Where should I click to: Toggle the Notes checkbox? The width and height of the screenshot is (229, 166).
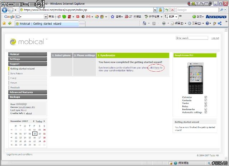(x=206, y=106)
